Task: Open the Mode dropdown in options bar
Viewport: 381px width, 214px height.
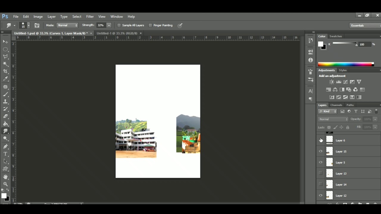Action: tap(67, 25)
